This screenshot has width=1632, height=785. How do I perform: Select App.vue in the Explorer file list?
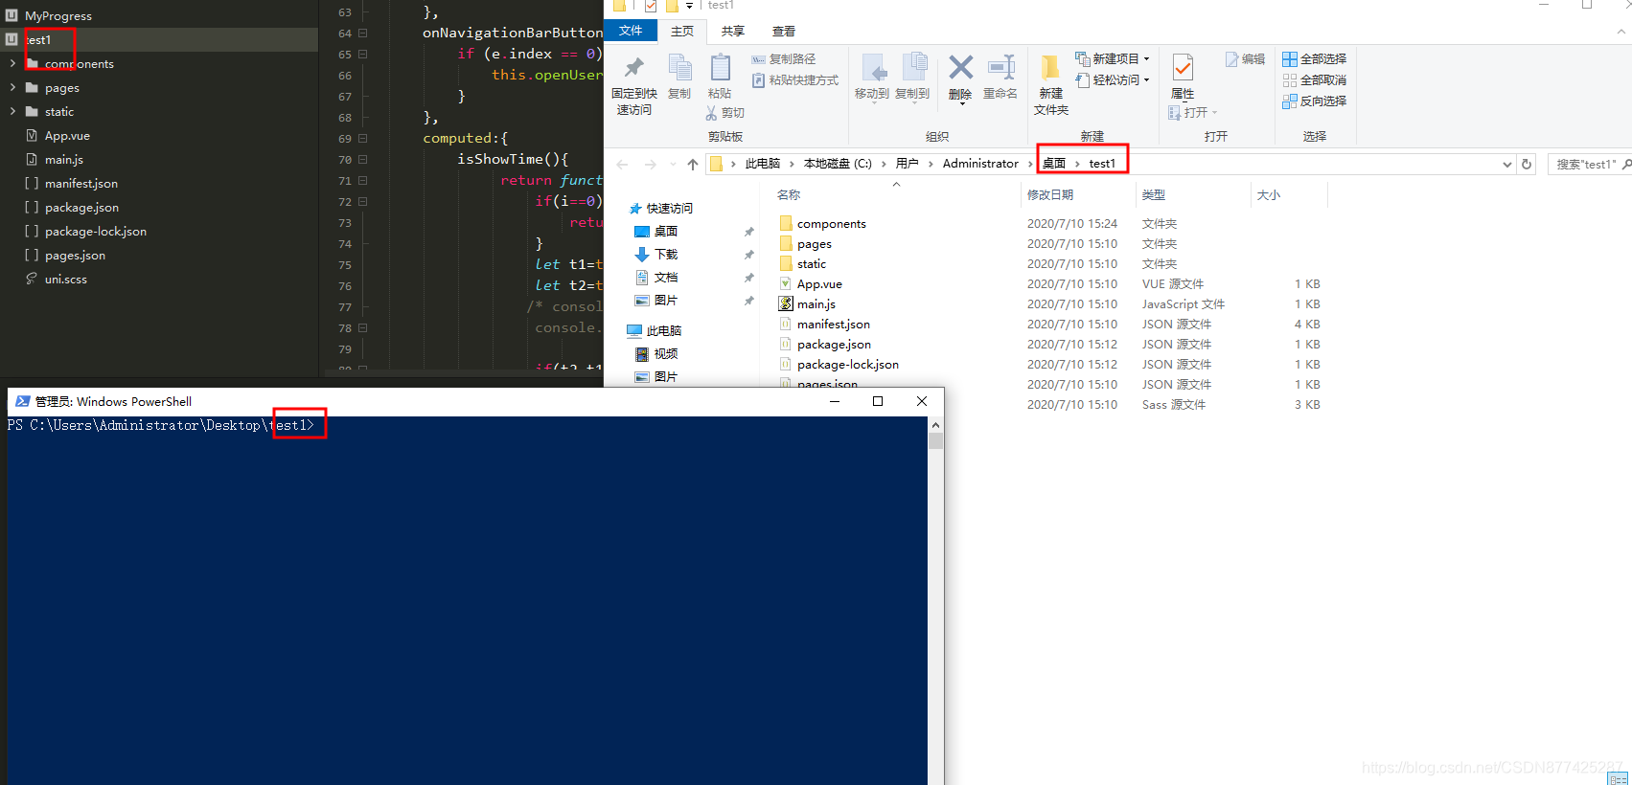[819, 284]
